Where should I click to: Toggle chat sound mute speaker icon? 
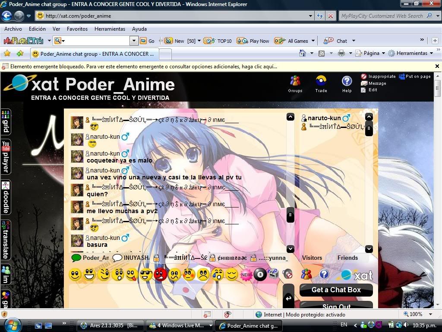(287, 274)
